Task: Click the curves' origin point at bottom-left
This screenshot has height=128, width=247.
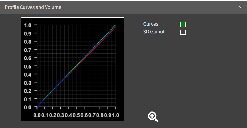Action: pyautogui.click(x=38, y=107)
